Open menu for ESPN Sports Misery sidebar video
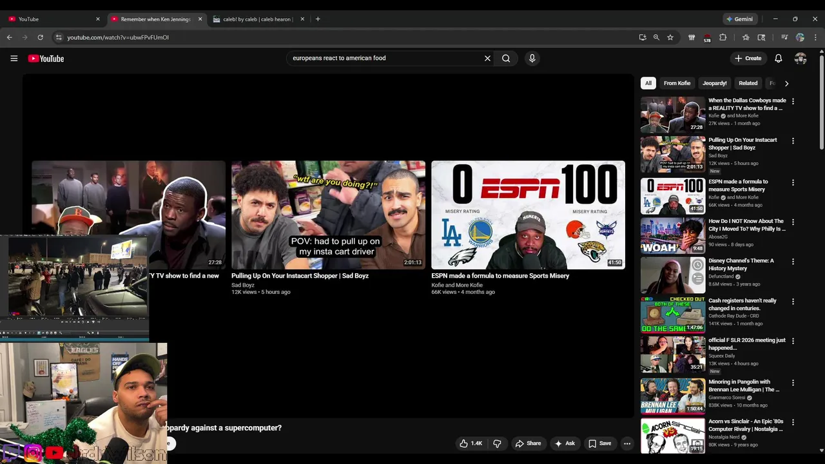 [x=793, y=182]
